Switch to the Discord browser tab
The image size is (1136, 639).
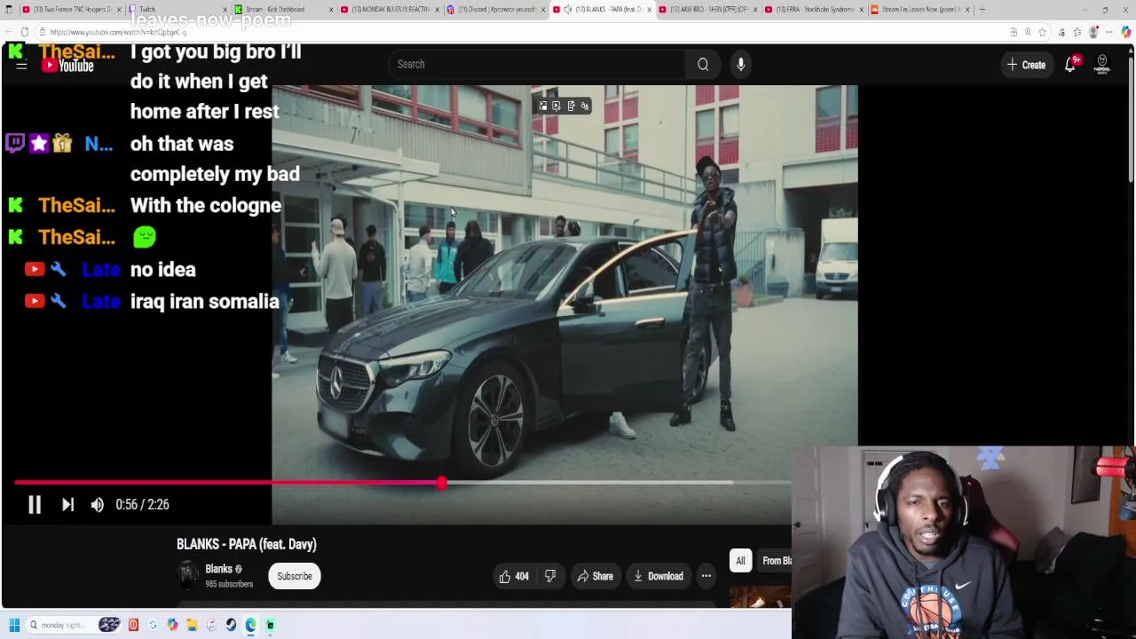[496, 10]
